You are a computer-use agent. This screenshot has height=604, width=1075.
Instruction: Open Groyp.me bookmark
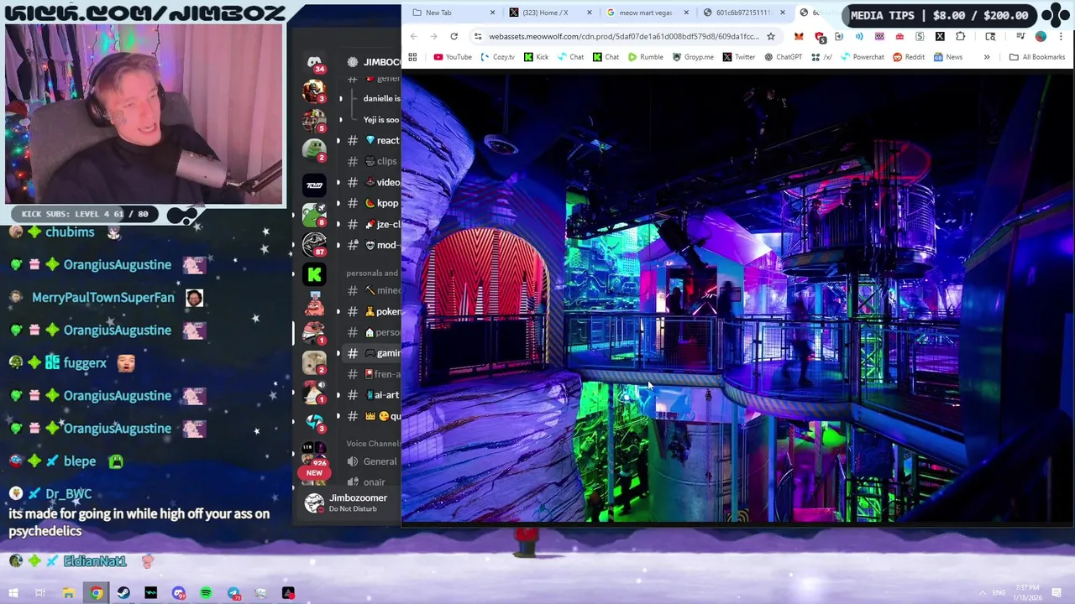click(693, 57)
